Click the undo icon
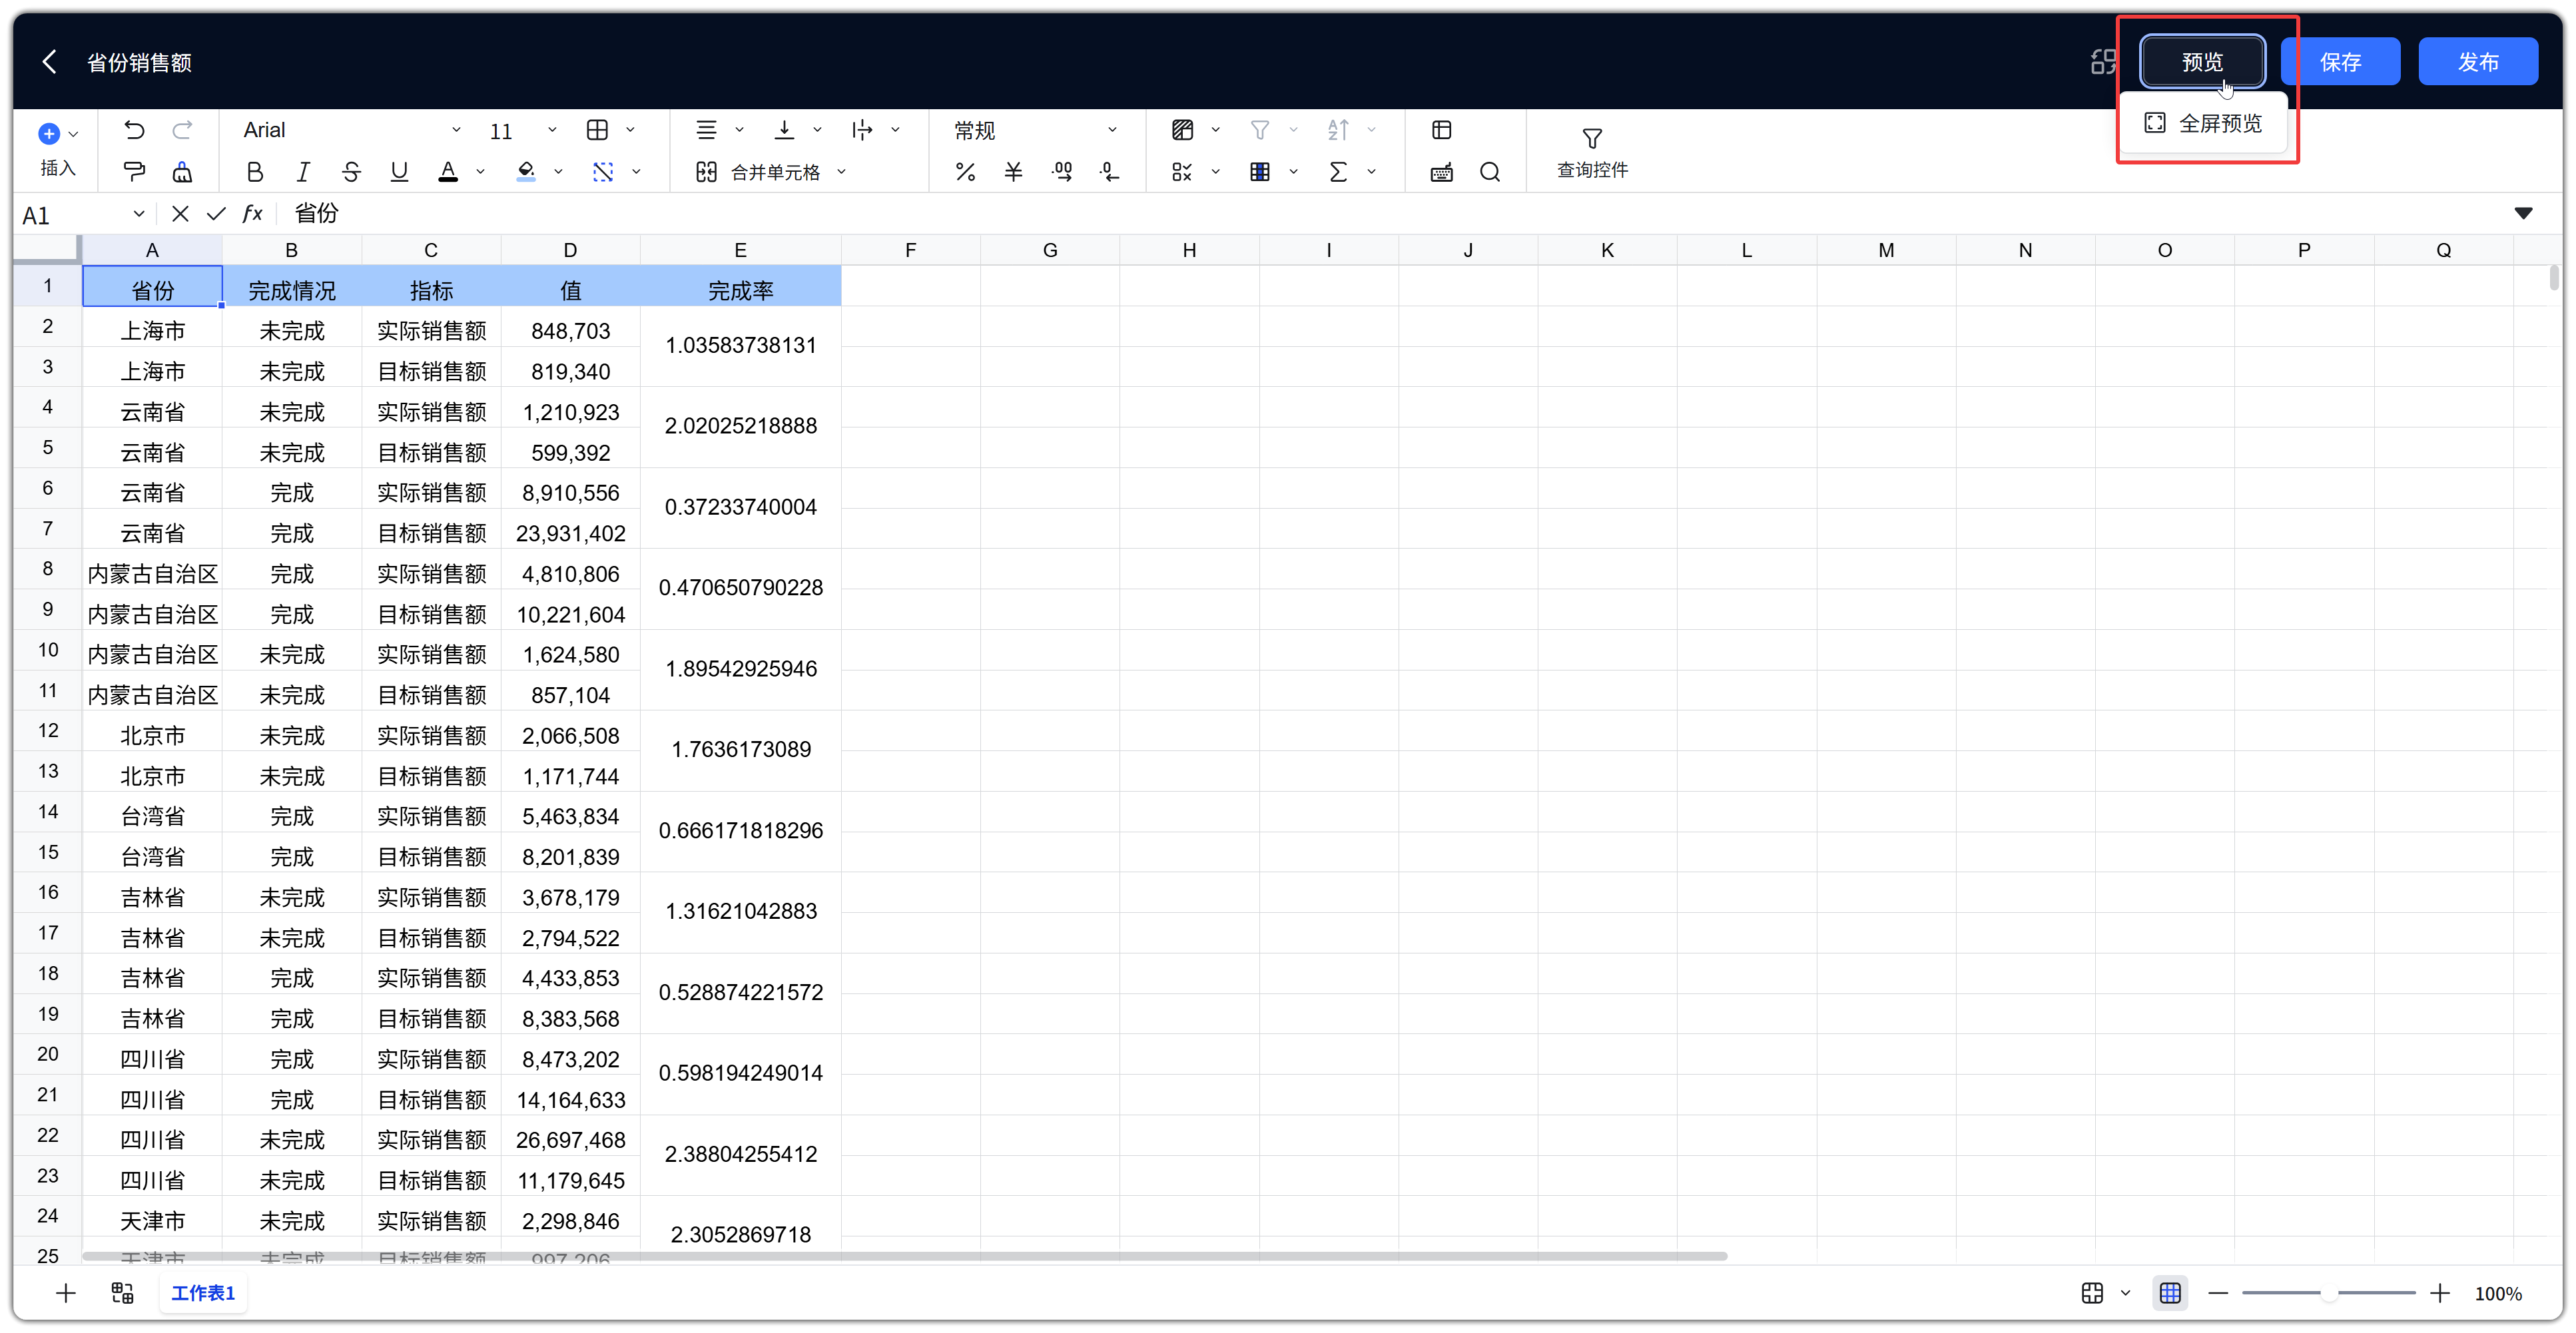Screen dimensions: 2576x1333 pos(134,130)
